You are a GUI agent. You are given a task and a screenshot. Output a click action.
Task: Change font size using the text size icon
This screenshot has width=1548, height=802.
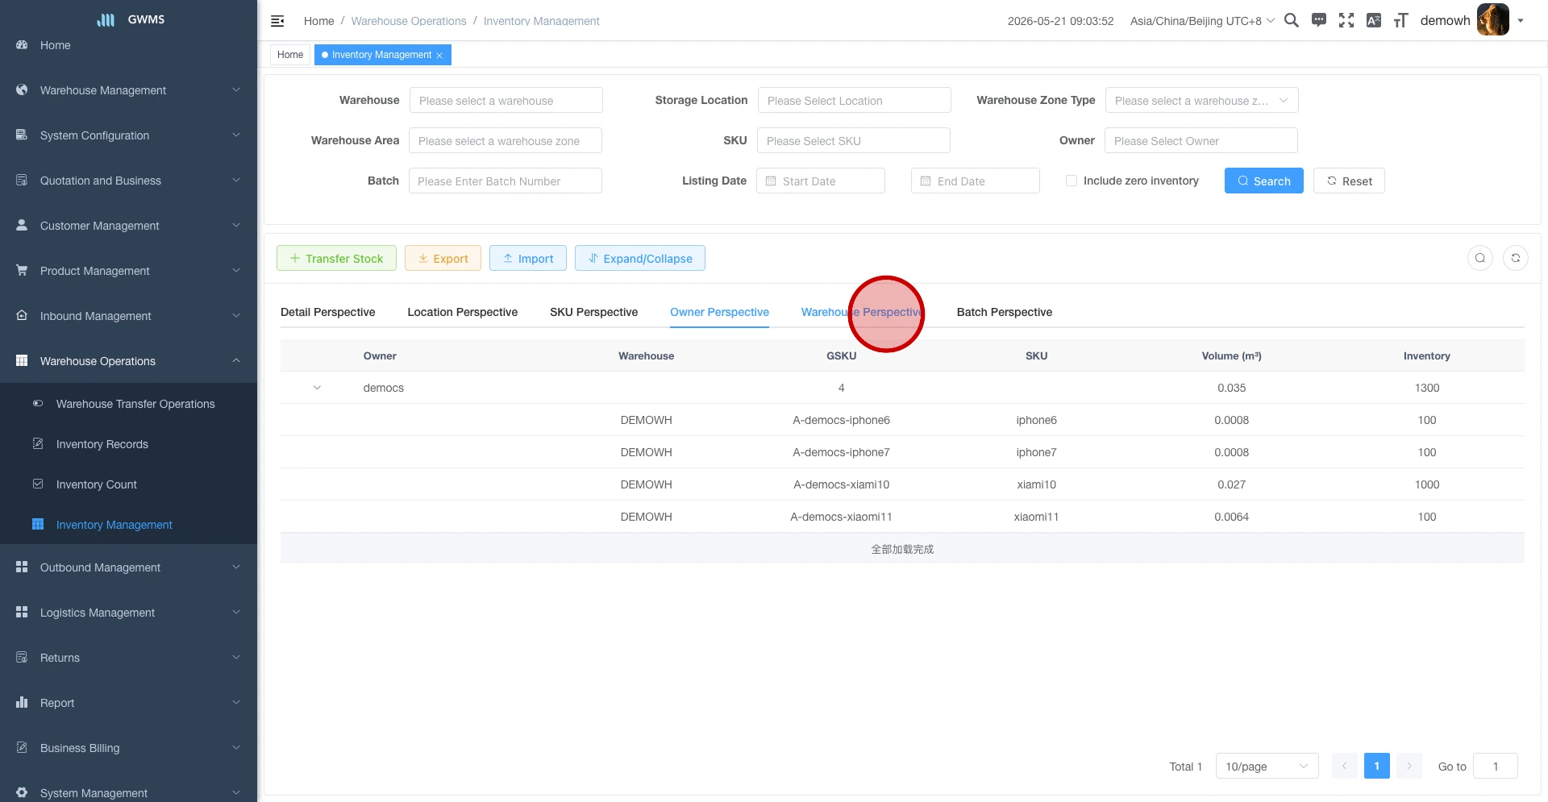(1401, 21)
